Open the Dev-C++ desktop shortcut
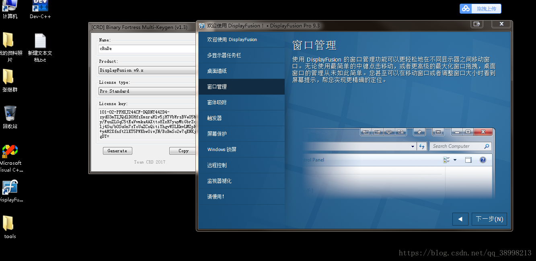 click(40, 8)
